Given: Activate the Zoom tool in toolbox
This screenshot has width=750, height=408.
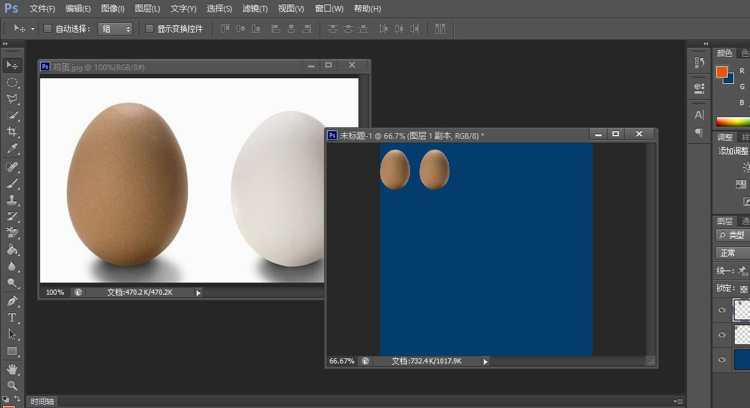Looking at the screenshot, I should [x=11, y=385].
